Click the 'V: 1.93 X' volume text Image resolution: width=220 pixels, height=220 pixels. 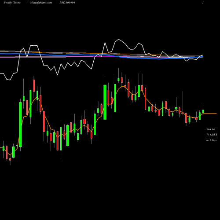[212, 135]
